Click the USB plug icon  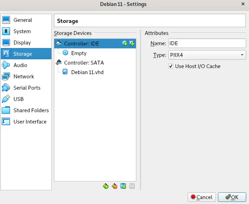tap(6, 99)
